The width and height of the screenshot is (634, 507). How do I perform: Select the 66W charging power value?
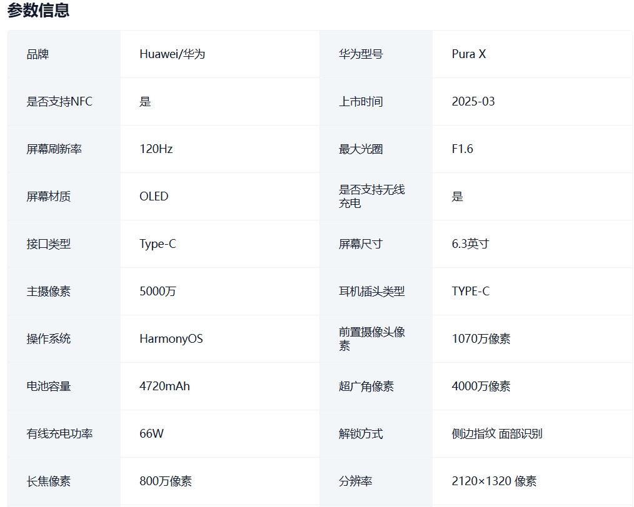[152, 433]
